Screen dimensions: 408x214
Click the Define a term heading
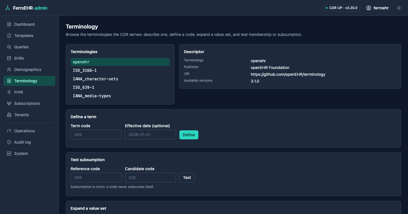tap(83, 117)
